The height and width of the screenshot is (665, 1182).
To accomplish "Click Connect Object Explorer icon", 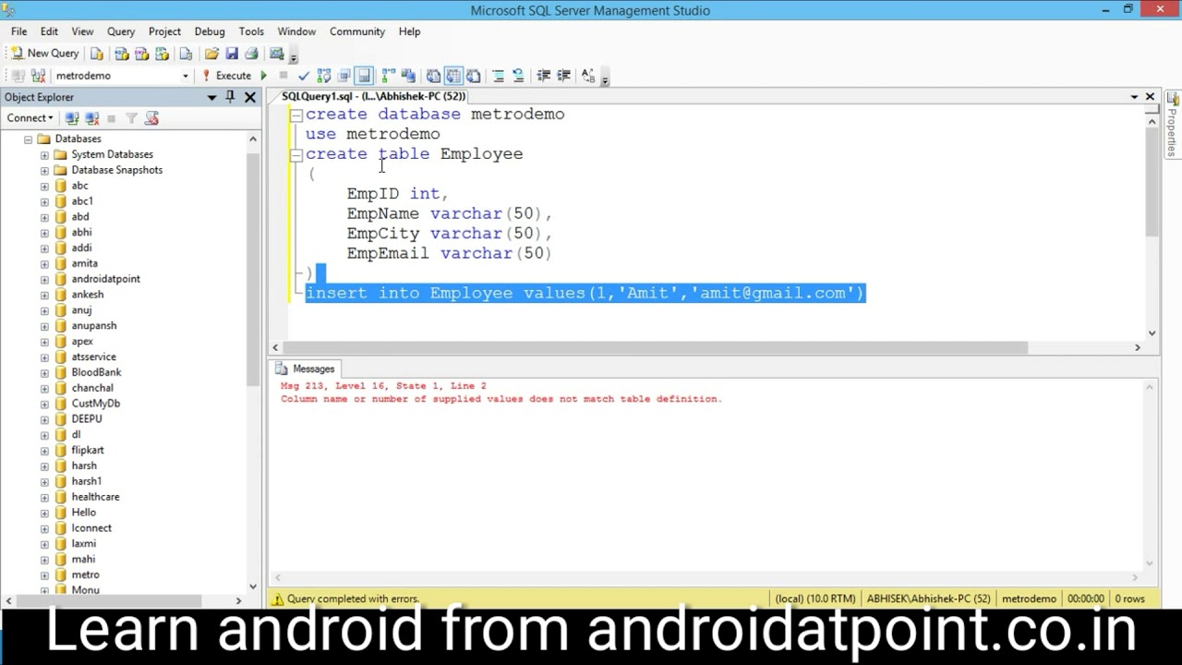I will (x=72, y=118).
